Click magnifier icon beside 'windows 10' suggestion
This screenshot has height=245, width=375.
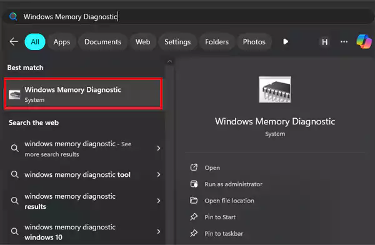point(15,231)
